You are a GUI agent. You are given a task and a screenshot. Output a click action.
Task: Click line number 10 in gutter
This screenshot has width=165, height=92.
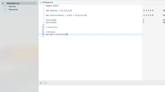pos(43,27)
